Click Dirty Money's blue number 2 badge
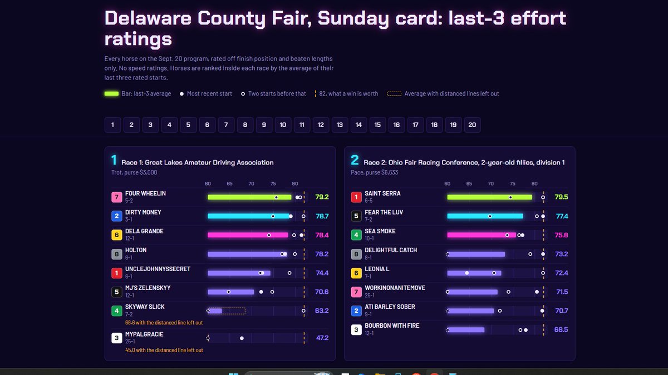Screen dimensions: 668x375 click(x=116, y=216)
